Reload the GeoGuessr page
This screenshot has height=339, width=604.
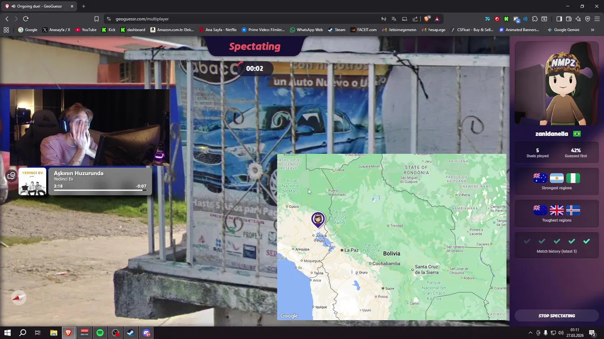pos(25,19)
